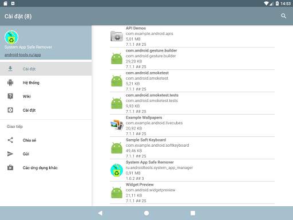
Task: Tap the System App Safe Remover drawer logo
Action: 11,37
